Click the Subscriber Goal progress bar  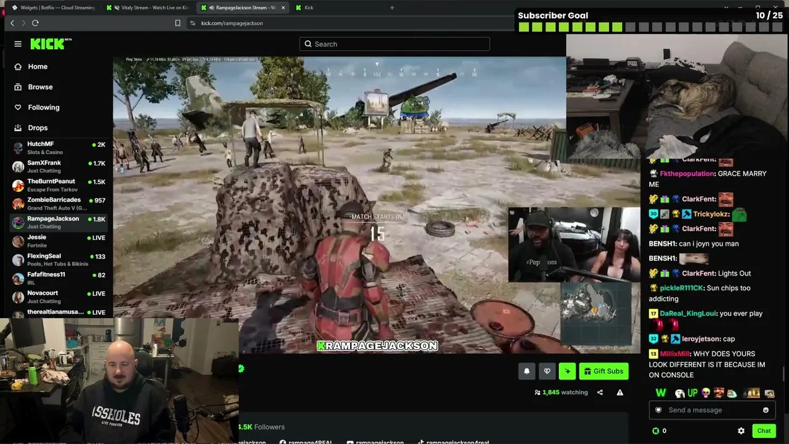click(650, 27)
